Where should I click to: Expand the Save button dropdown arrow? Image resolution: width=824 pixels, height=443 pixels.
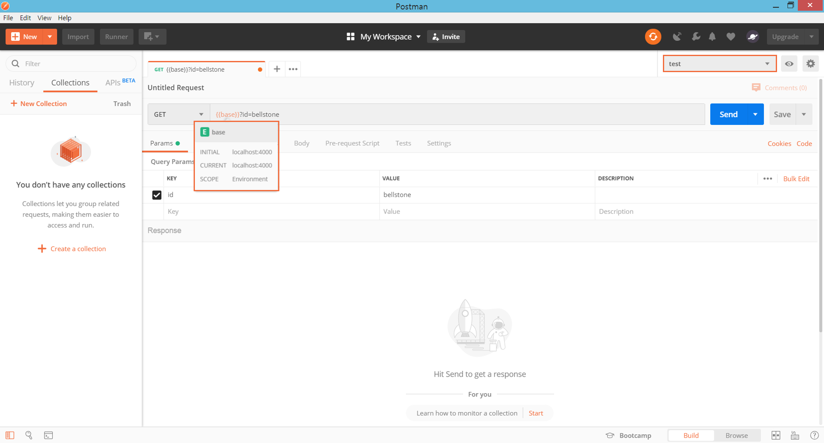click(804, 114)
